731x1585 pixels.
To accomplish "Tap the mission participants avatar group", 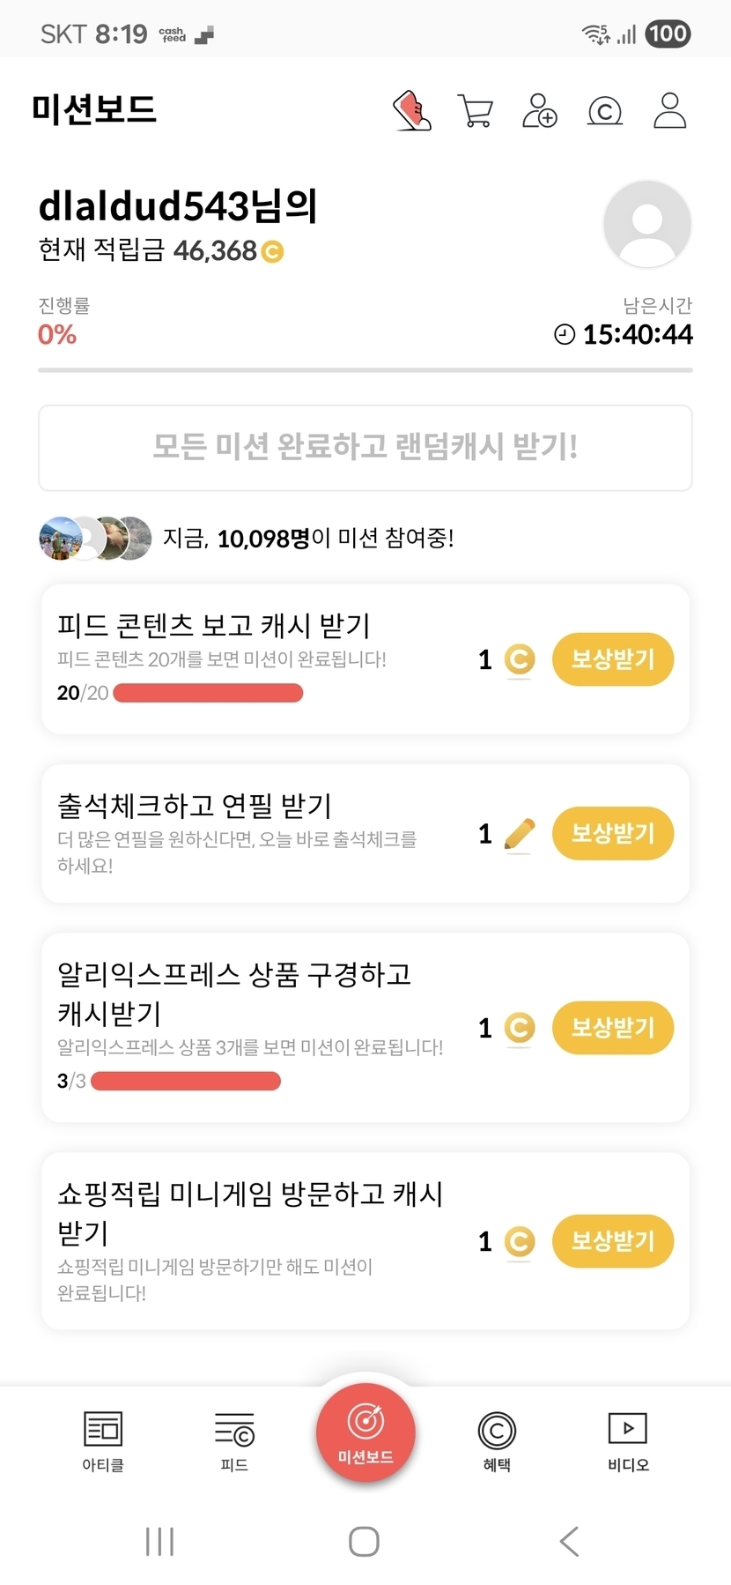I will pyautogui.click(x=95, y=538).
